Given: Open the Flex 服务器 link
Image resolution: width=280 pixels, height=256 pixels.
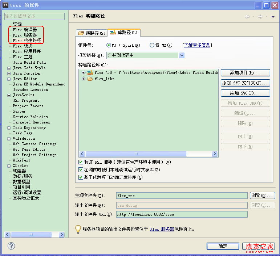Looking at the screenshot, I should pyautogui.click(x=162, y=229).
